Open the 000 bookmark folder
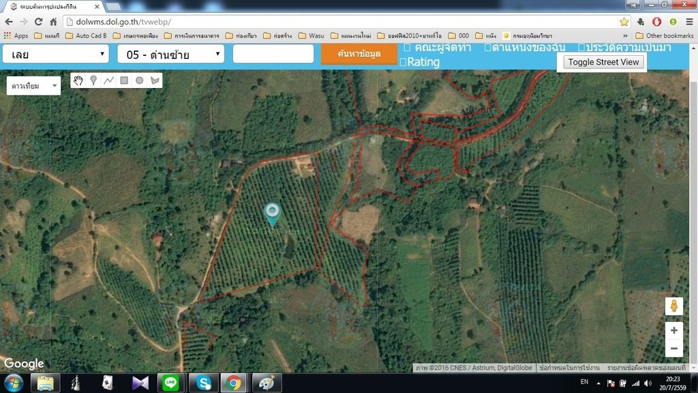The width and height of the screenshot is (698, 393). coord(459,35)
